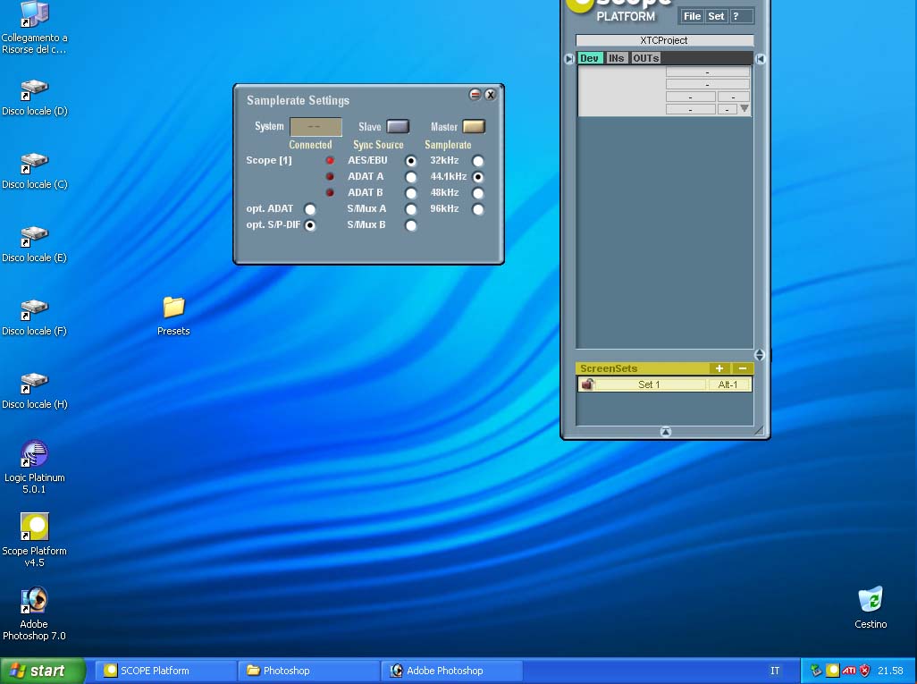917x684 pixels.
Task: Click the up-down splitter arrows above ScreenSets
Action: pyautogui.click(x=759, y=355)
